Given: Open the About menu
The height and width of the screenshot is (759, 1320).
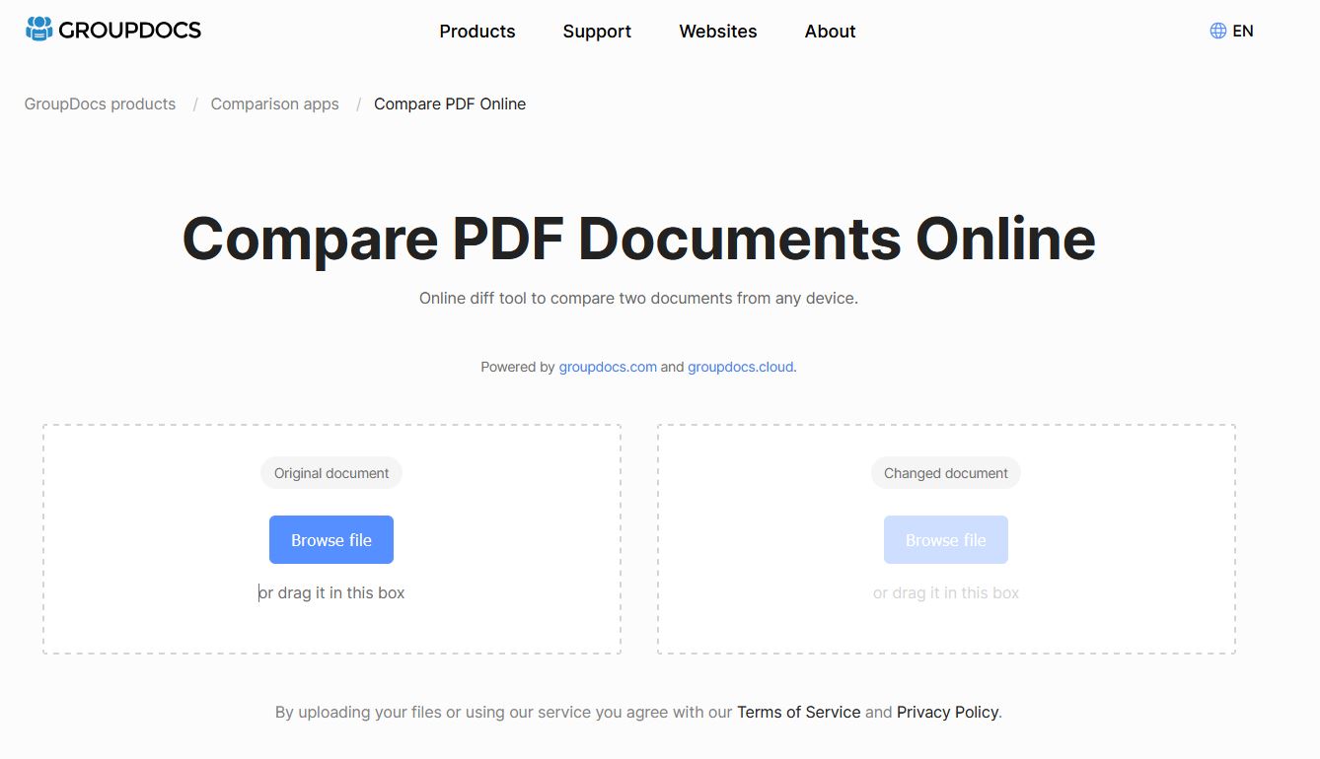Looking at the screenshot, I should pyautogui.click(x=830, y=32).
